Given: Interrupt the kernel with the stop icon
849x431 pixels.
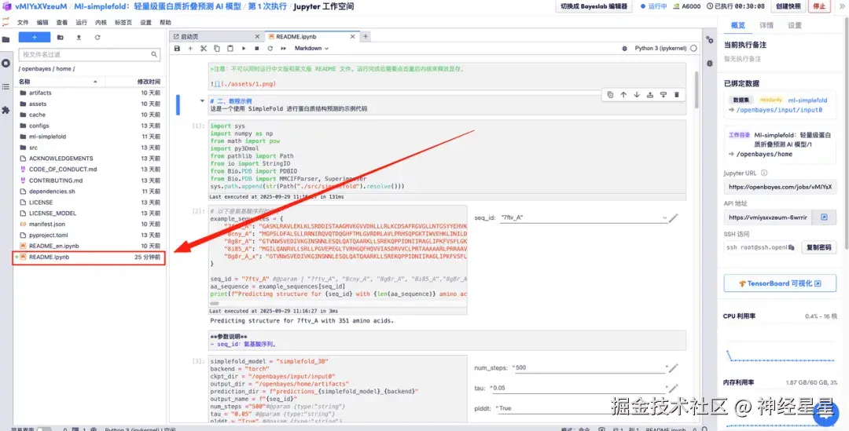Looking at the screenshot, I should pos(256,48).
